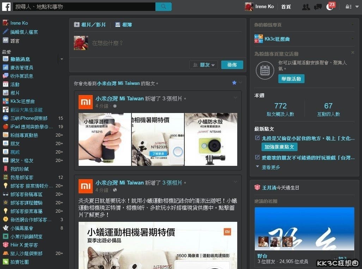362x269 pixels.
Task: Go to 首頁 home tab
Action: point(286,7)
